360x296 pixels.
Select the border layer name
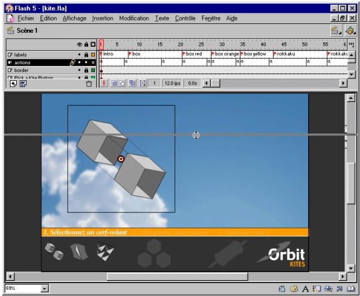(21, 70)
